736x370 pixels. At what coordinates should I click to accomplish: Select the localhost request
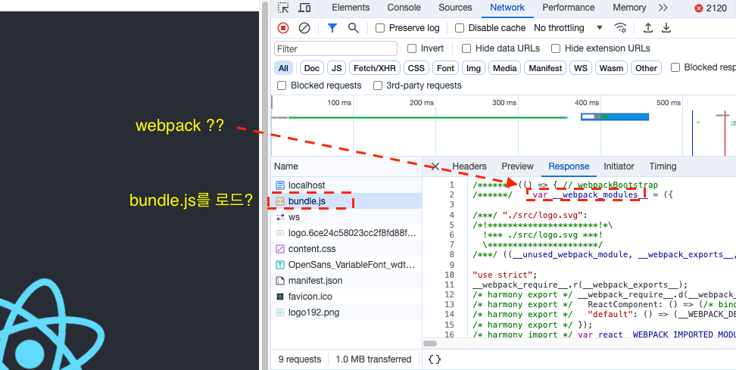[346, 185]
